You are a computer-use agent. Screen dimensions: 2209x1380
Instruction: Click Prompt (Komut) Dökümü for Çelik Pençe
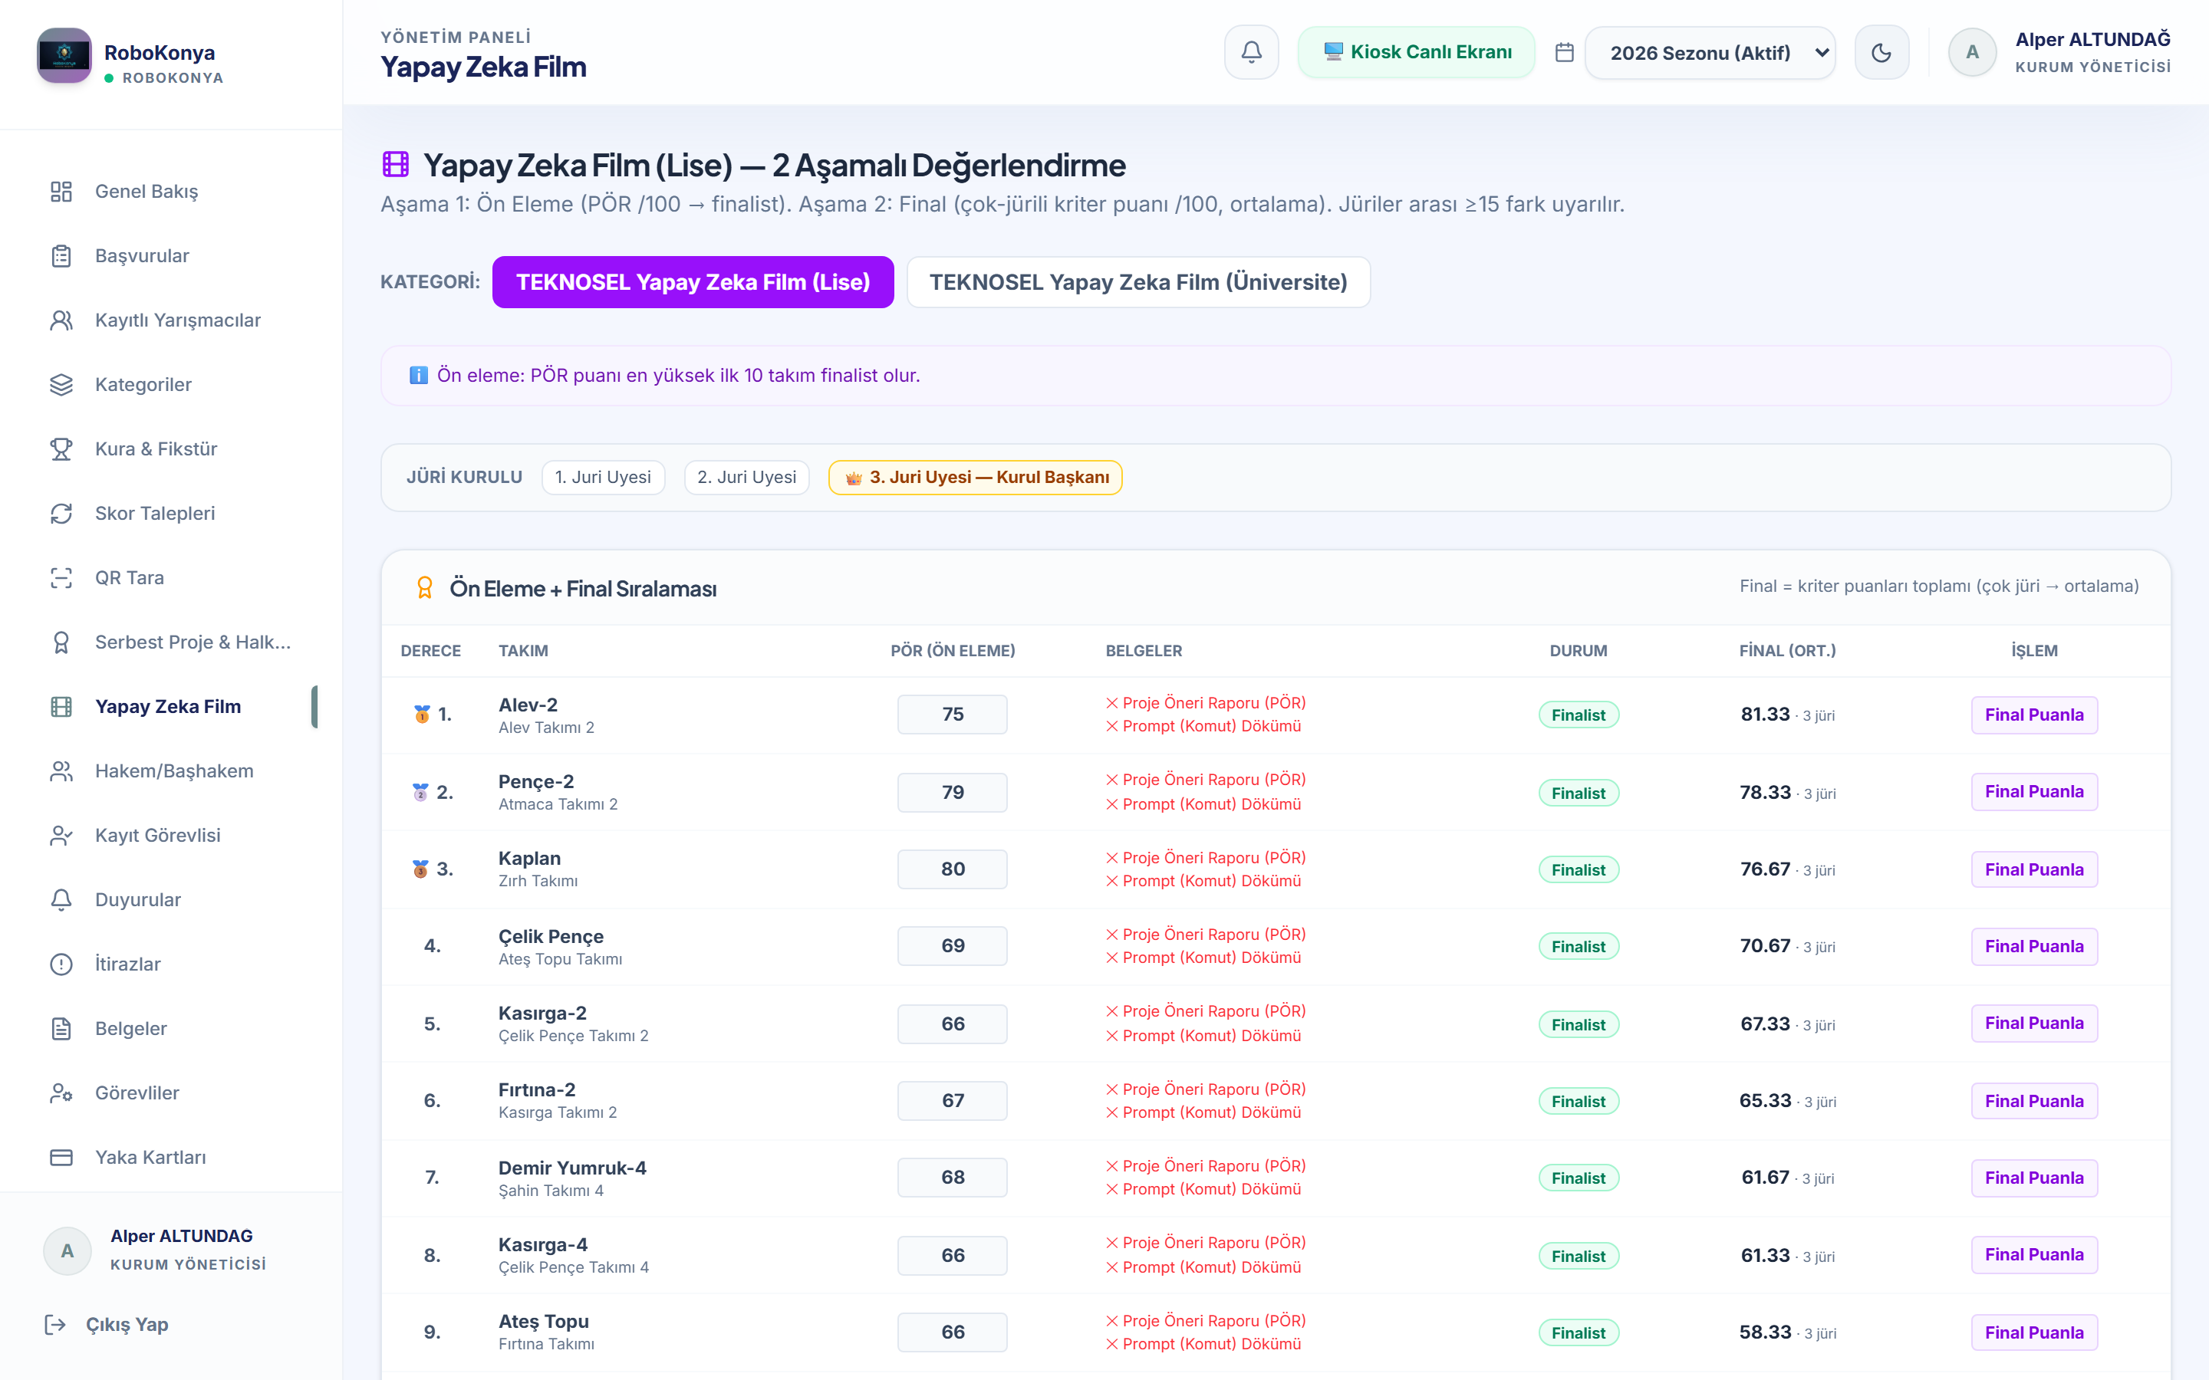(x=1204, y=958)
